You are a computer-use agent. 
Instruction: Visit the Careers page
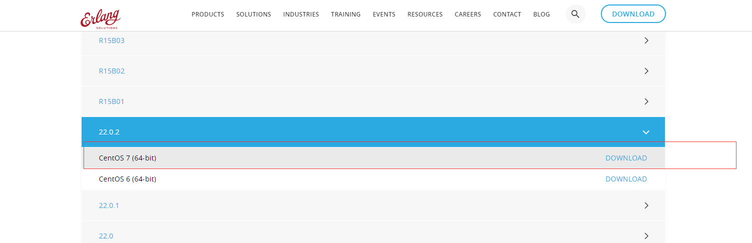click(x=468, y=14)
